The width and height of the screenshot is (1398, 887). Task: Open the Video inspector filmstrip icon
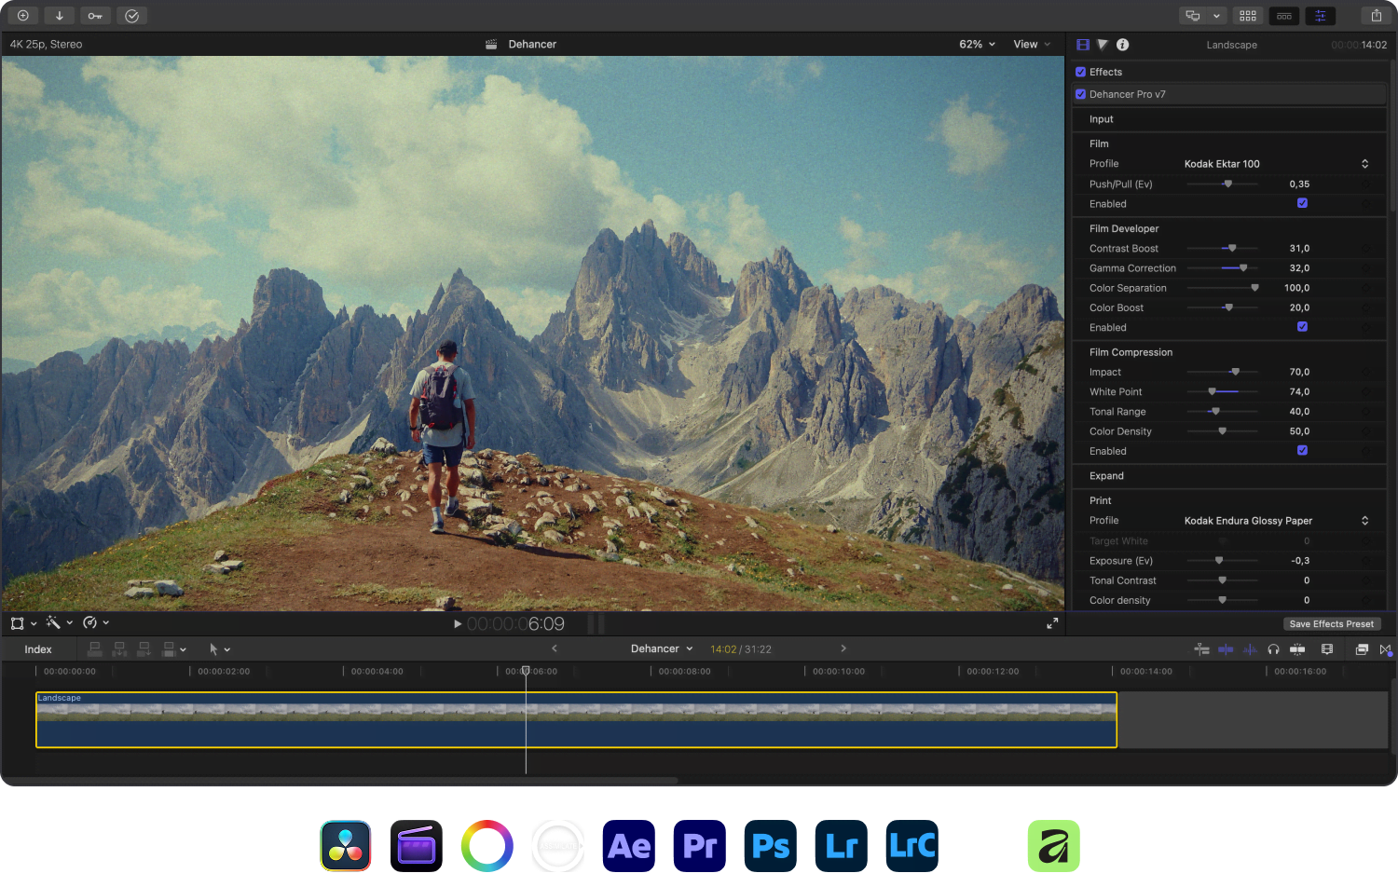1083,45
